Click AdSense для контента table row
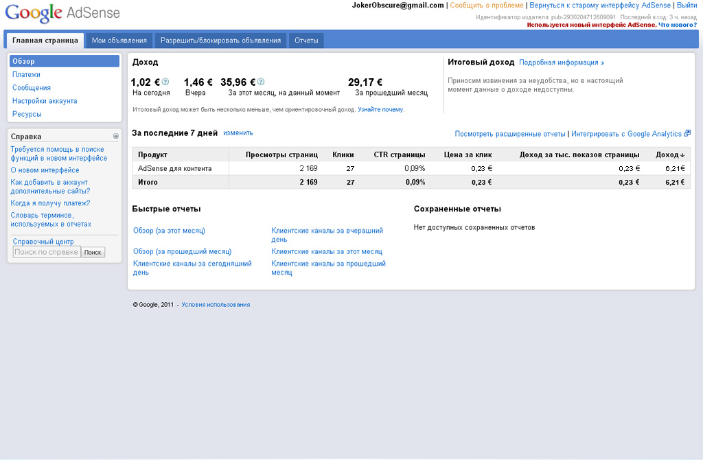The height and width of the screenshot is (460, 703). tap(411, 169)
